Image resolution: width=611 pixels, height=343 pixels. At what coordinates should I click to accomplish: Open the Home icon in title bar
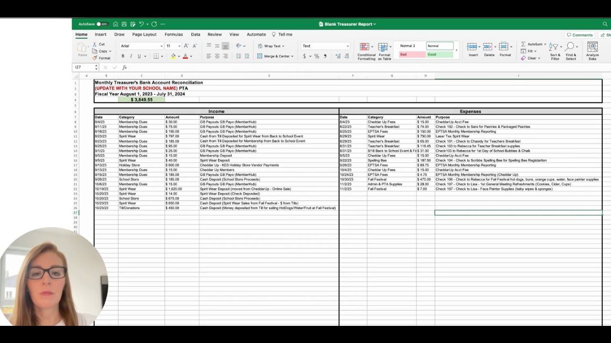[x=116, y=24]
